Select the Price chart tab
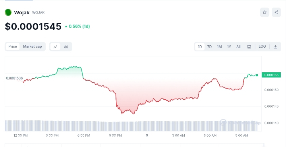Screen dimensions: 286x147 pyautogui.click(x=13, y=46)
